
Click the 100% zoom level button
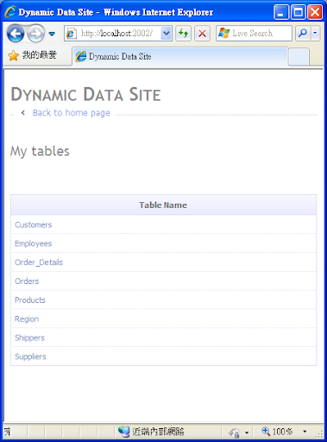pyautogui.click(x=277, y=432)
